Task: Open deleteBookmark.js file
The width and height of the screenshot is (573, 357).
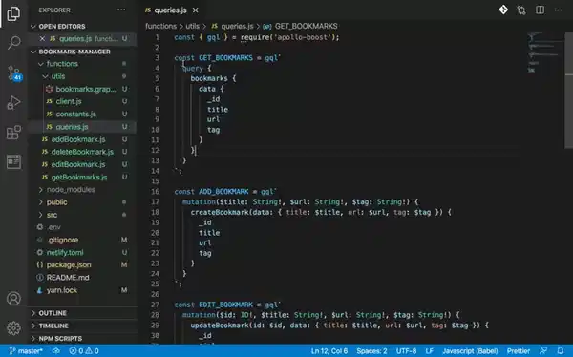Action: click(x=82, y=152)
